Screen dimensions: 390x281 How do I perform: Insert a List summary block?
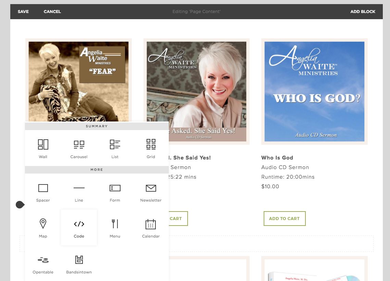point(115,148)
